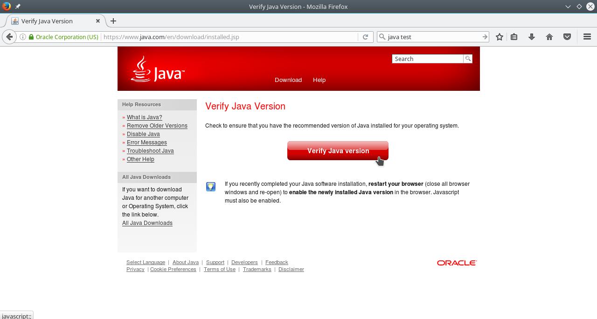Open title bar dropdown chevron
The height and width of the screenshot is (319, 597).
568,7
